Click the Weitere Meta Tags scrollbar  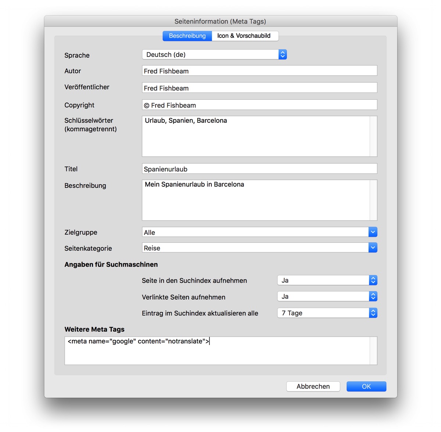(x=373, y=351)
